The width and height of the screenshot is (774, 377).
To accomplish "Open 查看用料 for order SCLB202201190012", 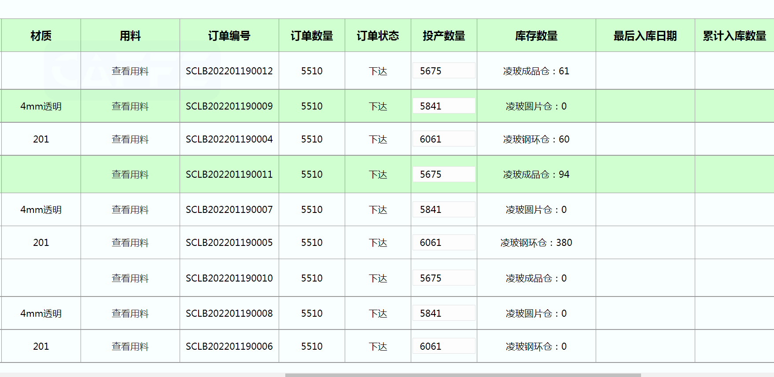I will click(130, 71).
